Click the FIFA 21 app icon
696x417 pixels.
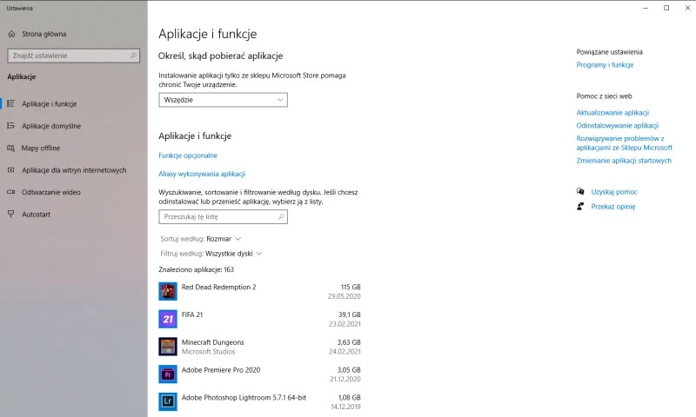coord(168,319)
